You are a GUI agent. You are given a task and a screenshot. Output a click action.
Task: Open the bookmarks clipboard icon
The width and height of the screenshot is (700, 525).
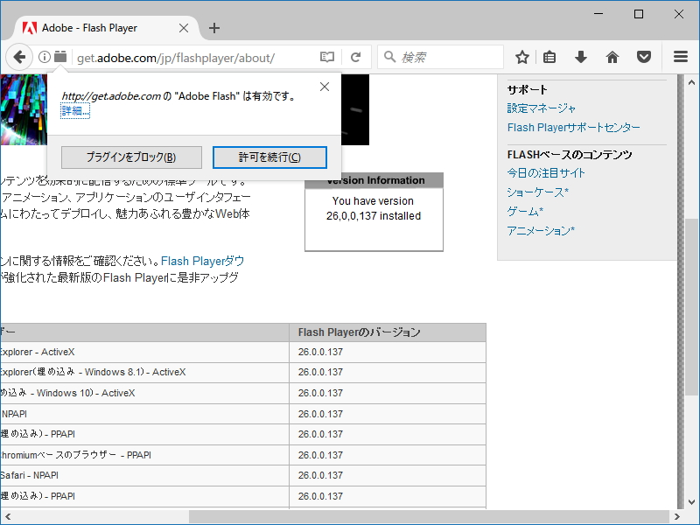(x=549, y=56)
